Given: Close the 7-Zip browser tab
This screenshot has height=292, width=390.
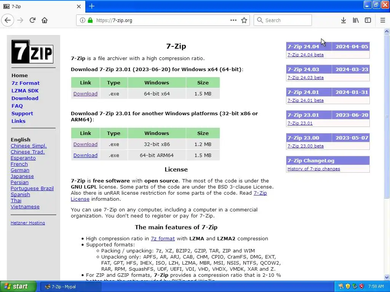Looking at the screenshot, I should 78,6.
